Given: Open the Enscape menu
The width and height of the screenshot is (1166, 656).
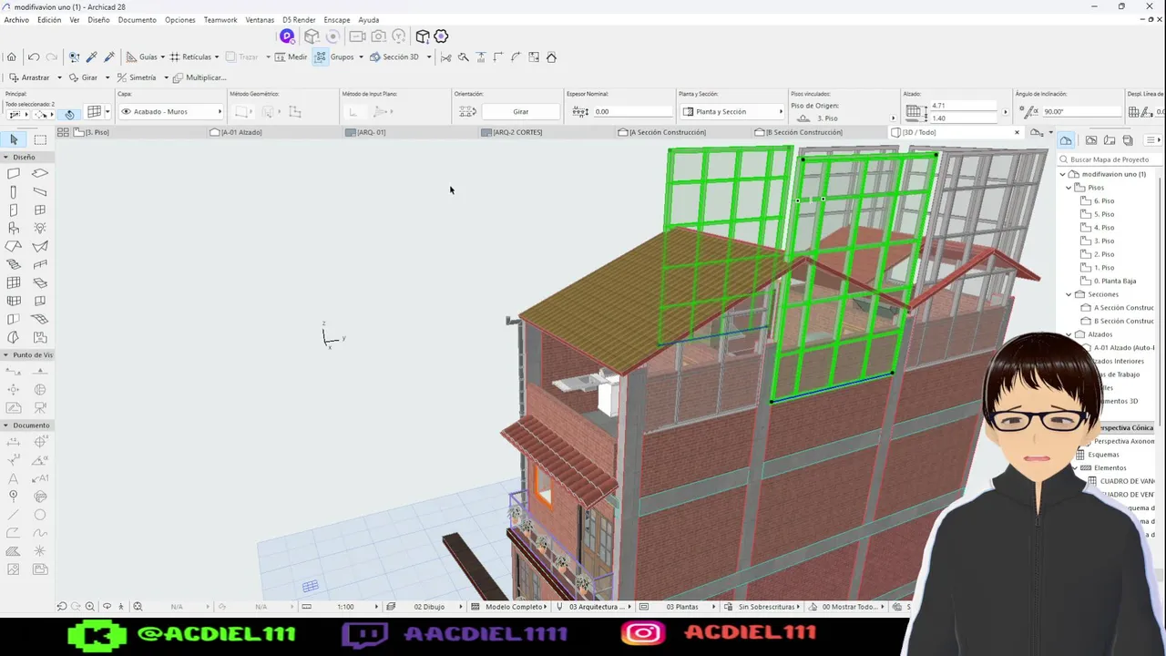Looking at the screenshot, I should (336, 19).
